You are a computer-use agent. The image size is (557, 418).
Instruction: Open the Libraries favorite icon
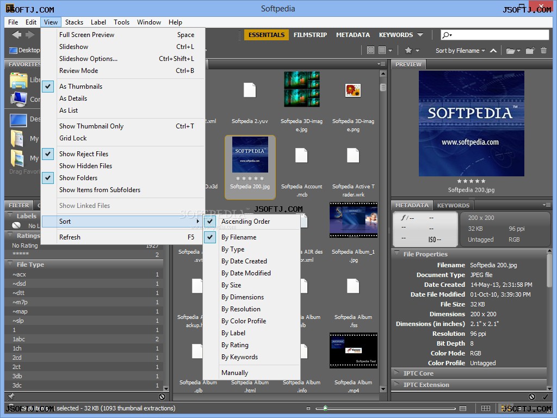tap(18, 81)
